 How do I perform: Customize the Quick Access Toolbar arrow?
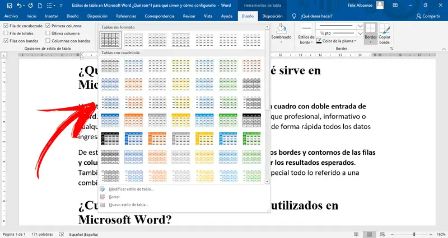[61, 6]
